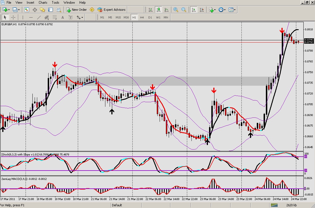Viewport: 315px width, 208px height.
Task: Open the Strategy Tester magnifier icon
Action: point(59,10)
